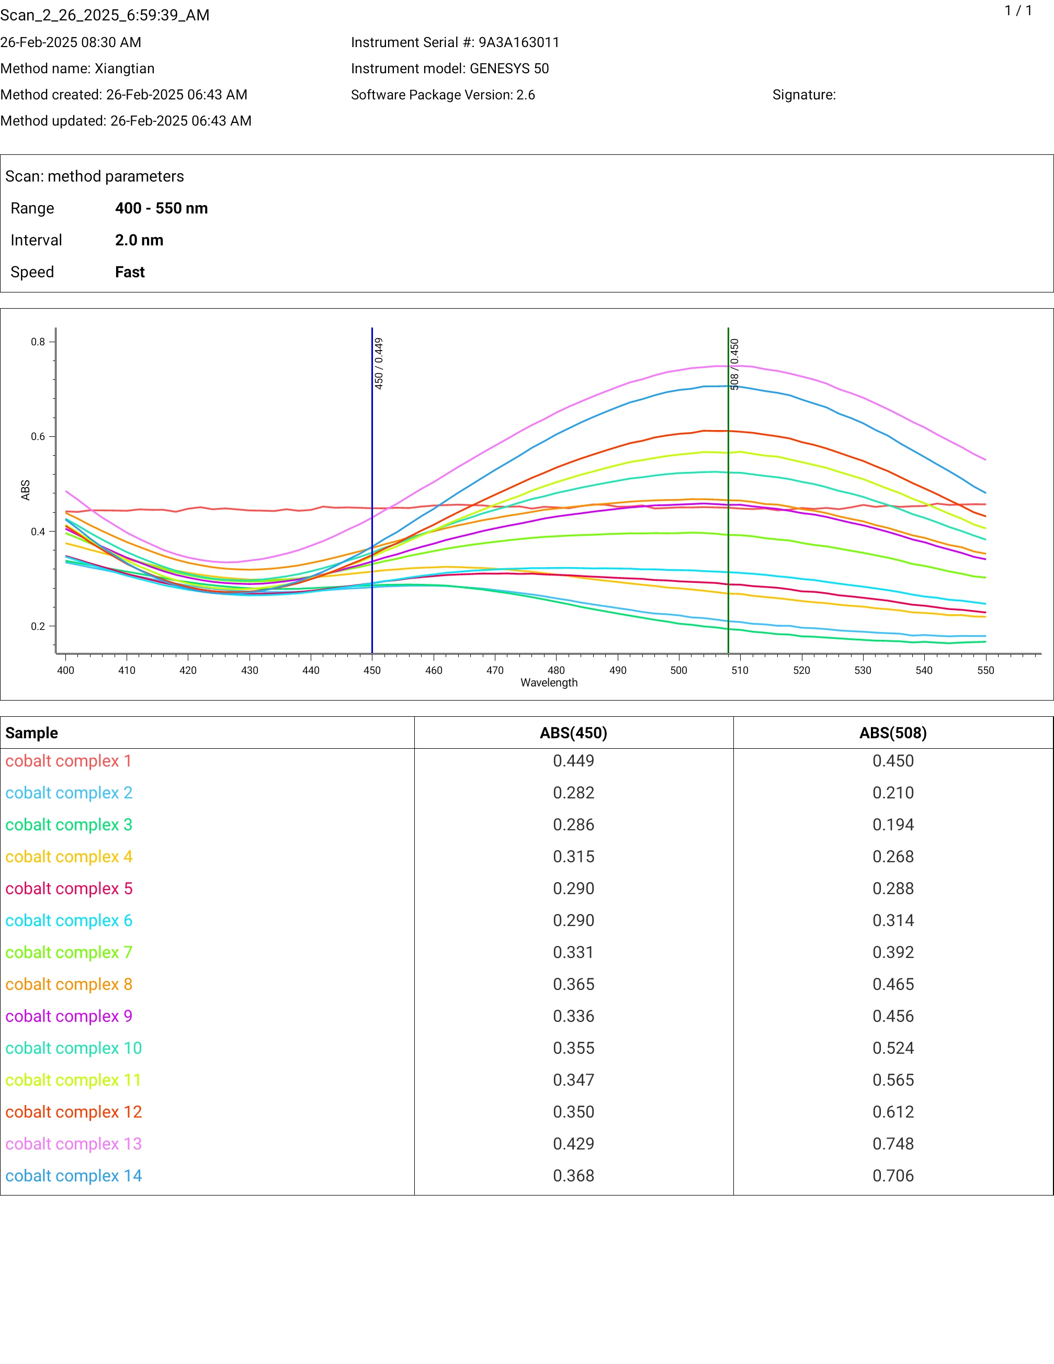Click the 500 tick label on wavelength axis
The width and height of the screenshot is (1054, 1364).
[x=679, y=670]
